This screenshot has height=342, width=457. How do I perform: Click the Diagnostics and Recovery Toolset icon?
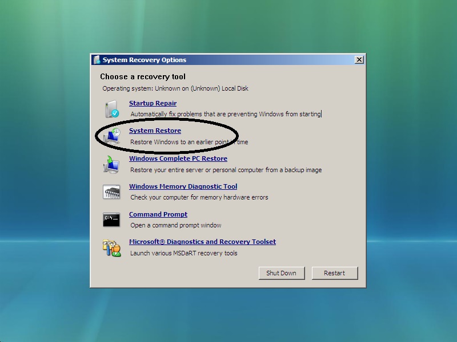click(x=111, y=248)
